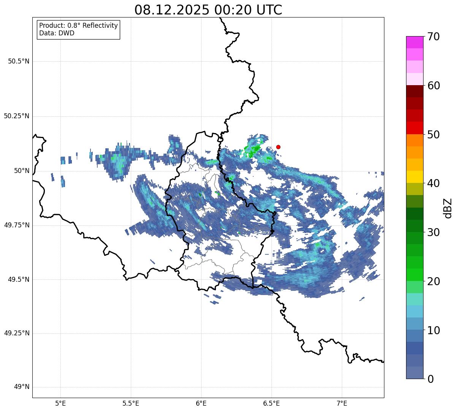Click the 'dBZ' colorbar axis label
This screenshot has height=411, width=457.
point(448,208)
